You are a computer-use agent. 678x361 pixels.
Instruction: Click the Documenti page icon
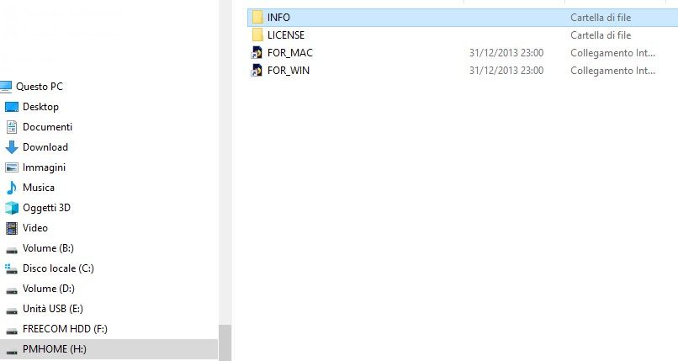point(12,127)
